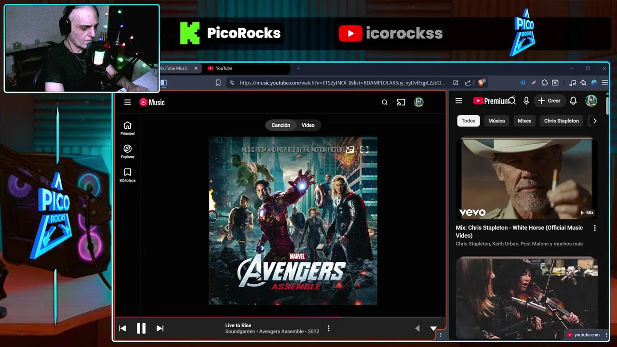Image resolution: width=617 pixels, height=347 pixels.
Task: Click the Crear button on YouTube
Action: (550, 101)
